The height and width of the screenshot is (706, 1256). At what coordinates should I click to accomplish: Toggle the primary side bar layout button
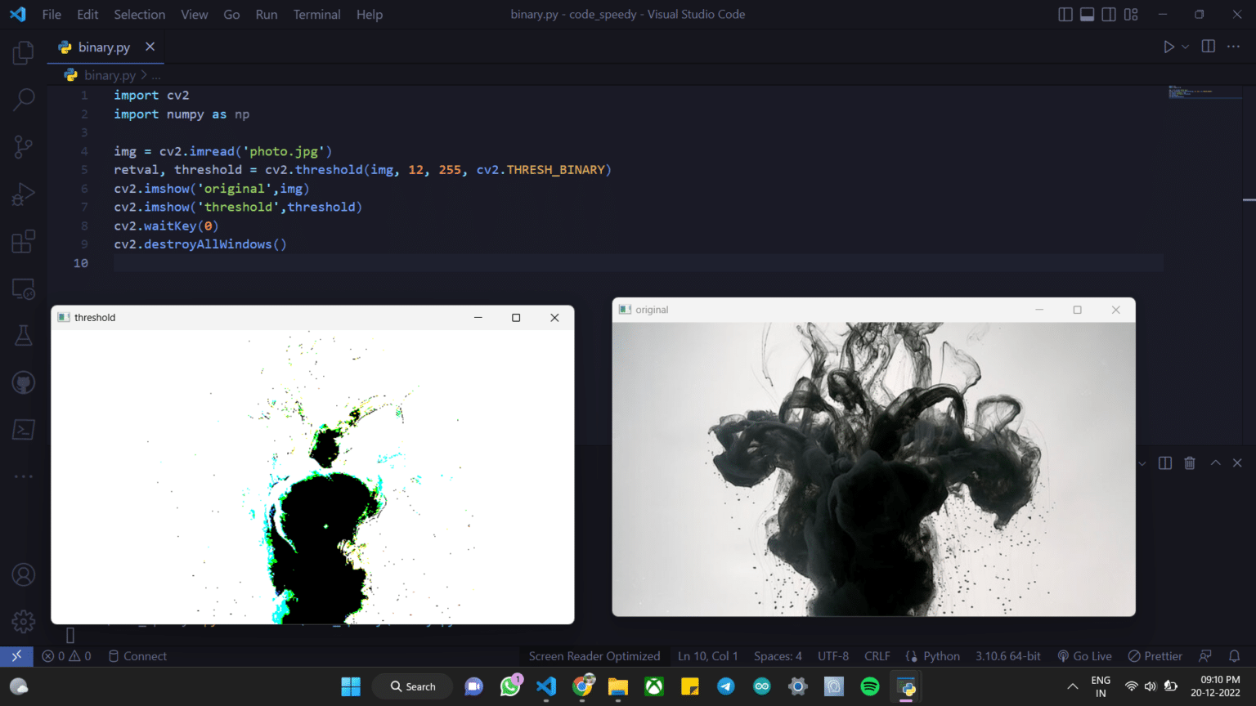(1065, 15)
